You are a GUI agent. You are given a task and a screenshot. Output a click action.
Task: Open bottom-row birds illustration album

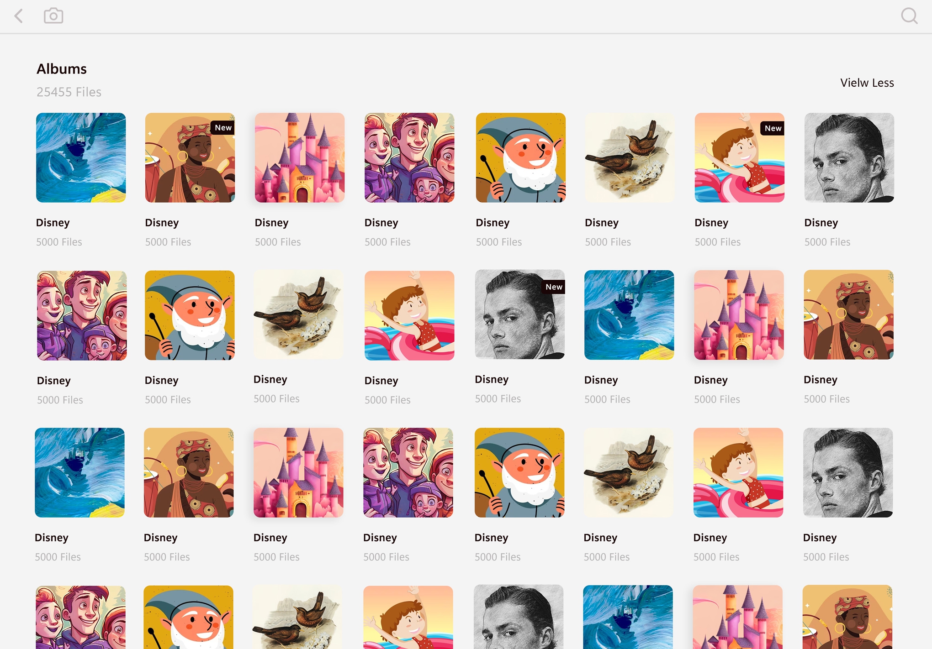297,617
